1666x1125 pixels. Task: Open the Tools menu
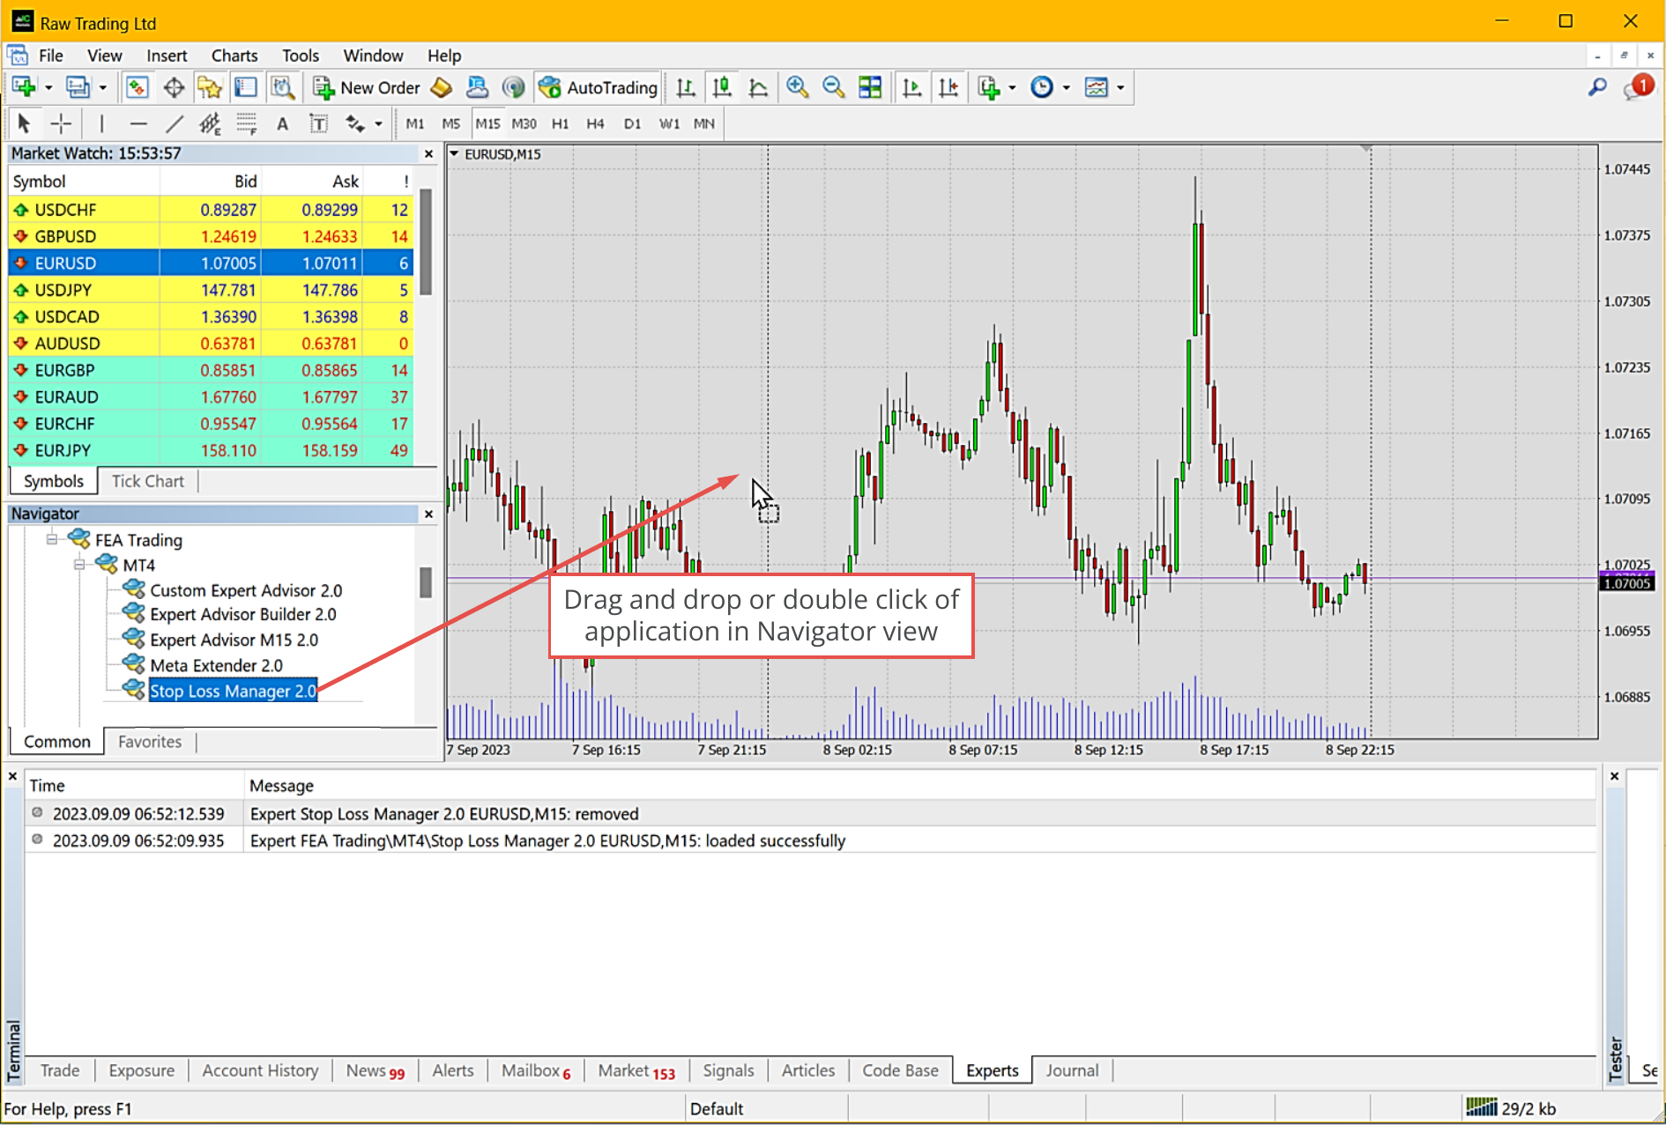click(x=301, y=56)
